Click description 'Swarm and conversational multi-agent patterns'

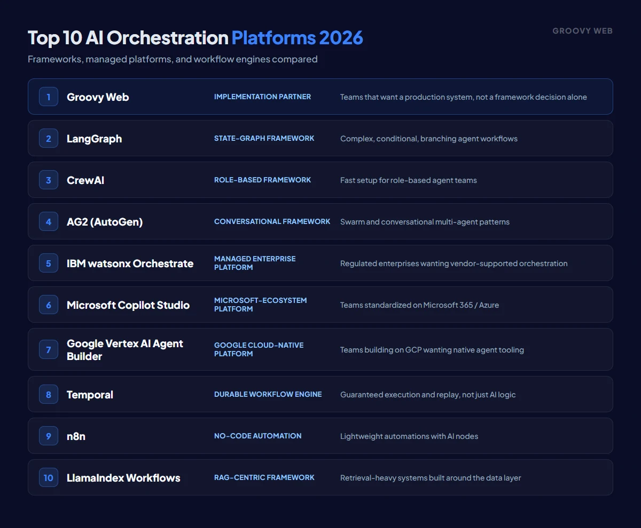pyautogui.click(x=425, y=222)
